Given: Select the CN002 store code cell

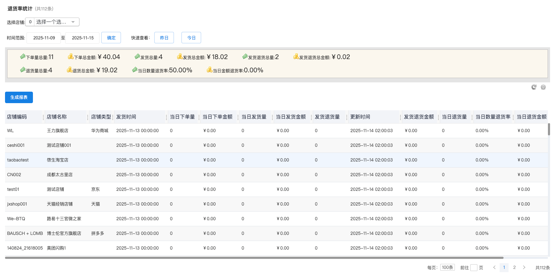Looking at the screenshot, I should click(x=25, y=175).
